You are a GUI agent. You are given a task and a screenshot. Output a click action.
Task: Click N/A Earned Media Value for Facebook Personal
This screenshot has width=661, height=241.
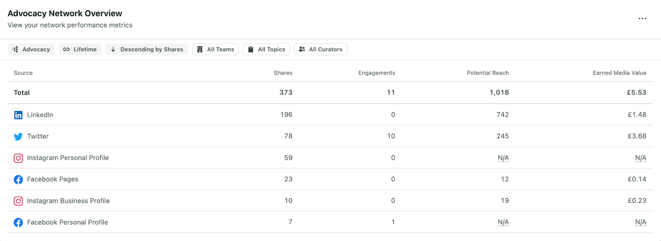point(641,222)
